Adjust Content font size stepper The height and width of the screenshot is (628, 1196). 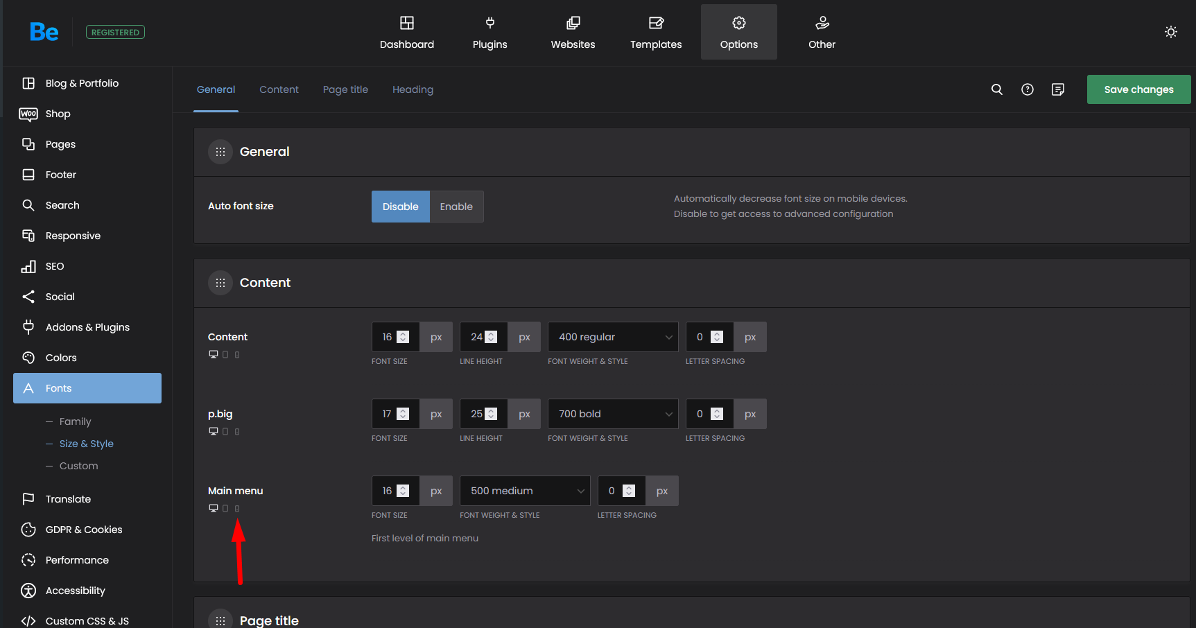403,337
